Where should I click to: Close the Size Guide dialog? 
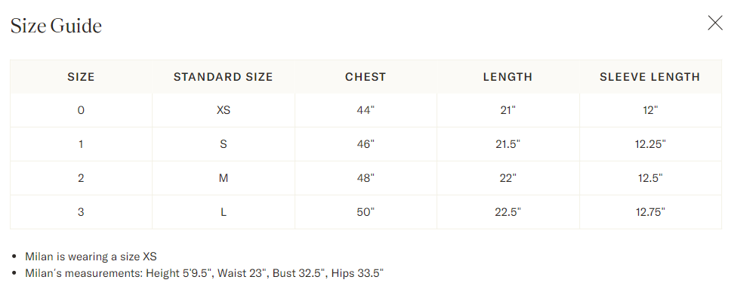pos(715,23)
